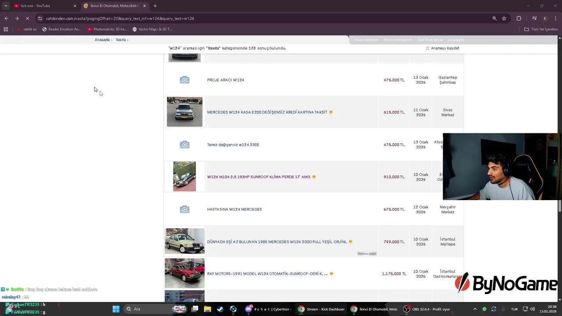The width and height of the screenshot is (562, 316).
Task: Open the 1985 MERCEDES W124 200D listing
Action: click(277, 242)
